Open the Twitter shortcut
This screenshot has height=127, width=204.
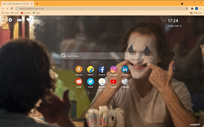(91, 82)
